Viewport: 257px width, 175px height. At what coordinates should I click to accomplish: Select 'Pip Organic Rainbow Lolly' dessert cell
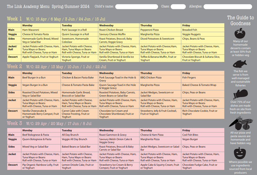coord(41,166)
